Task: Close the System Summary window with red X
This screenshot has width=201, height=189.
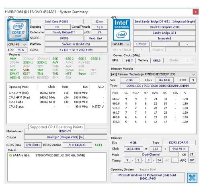Action: click(x=195, y=12)
